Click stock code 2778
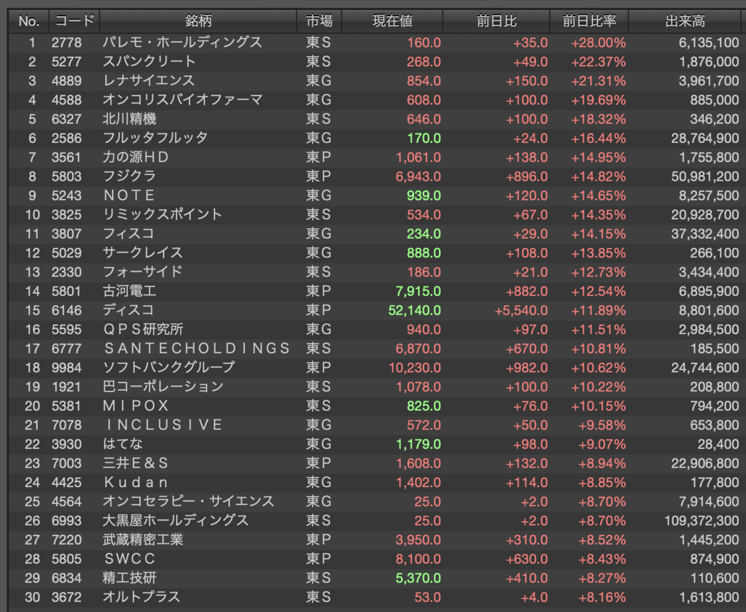The width and height of the screenshot is (746, 612). (66, 43)
